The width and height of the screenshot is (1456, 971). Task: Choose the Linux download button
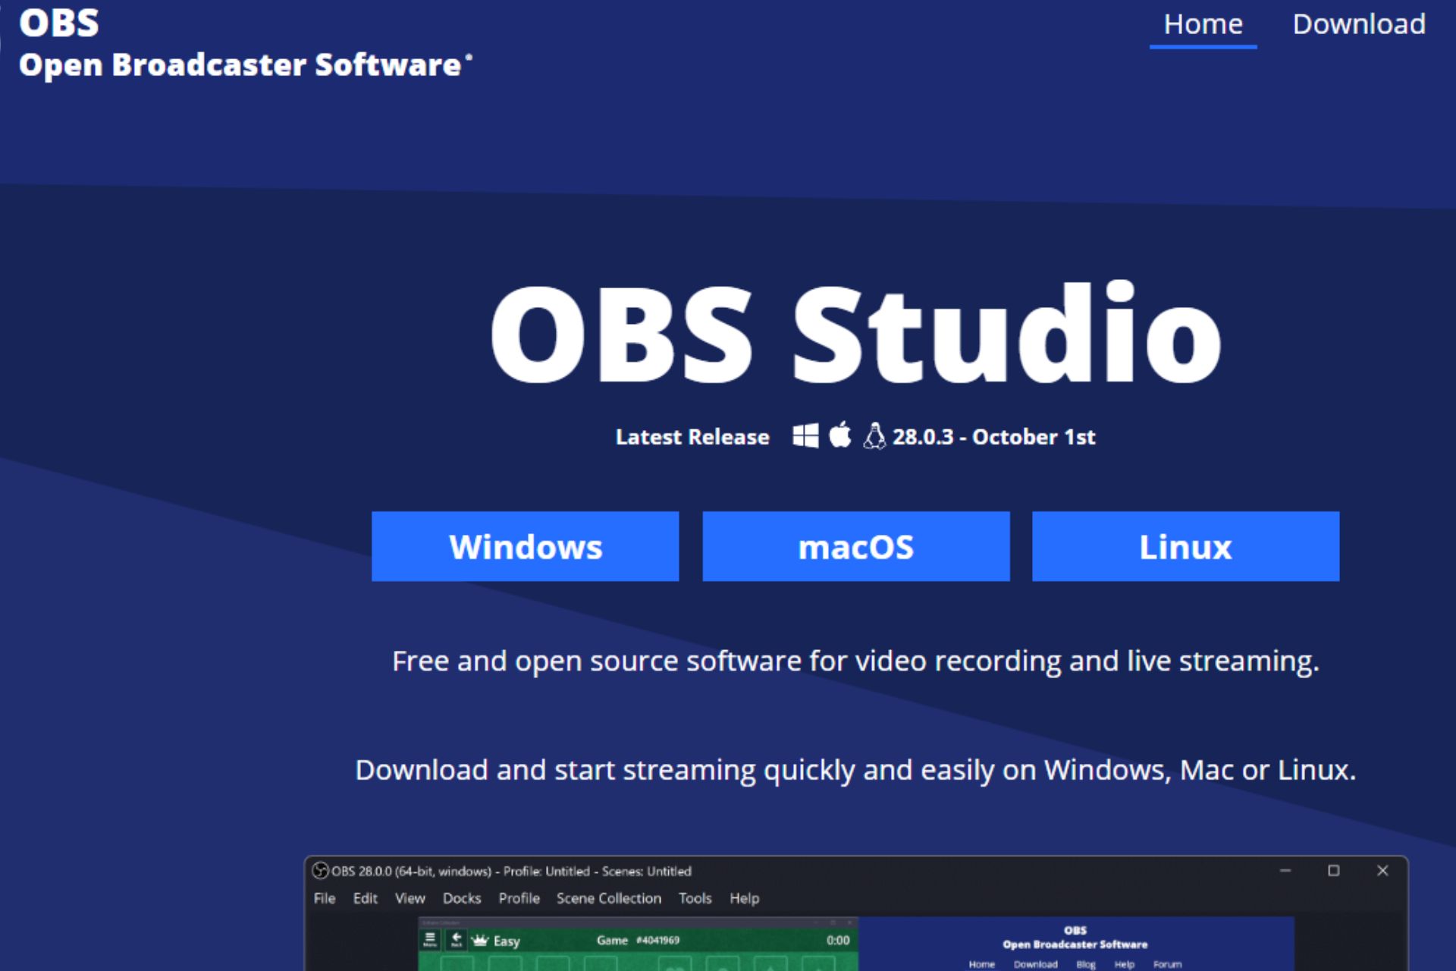click(1186, 546)
